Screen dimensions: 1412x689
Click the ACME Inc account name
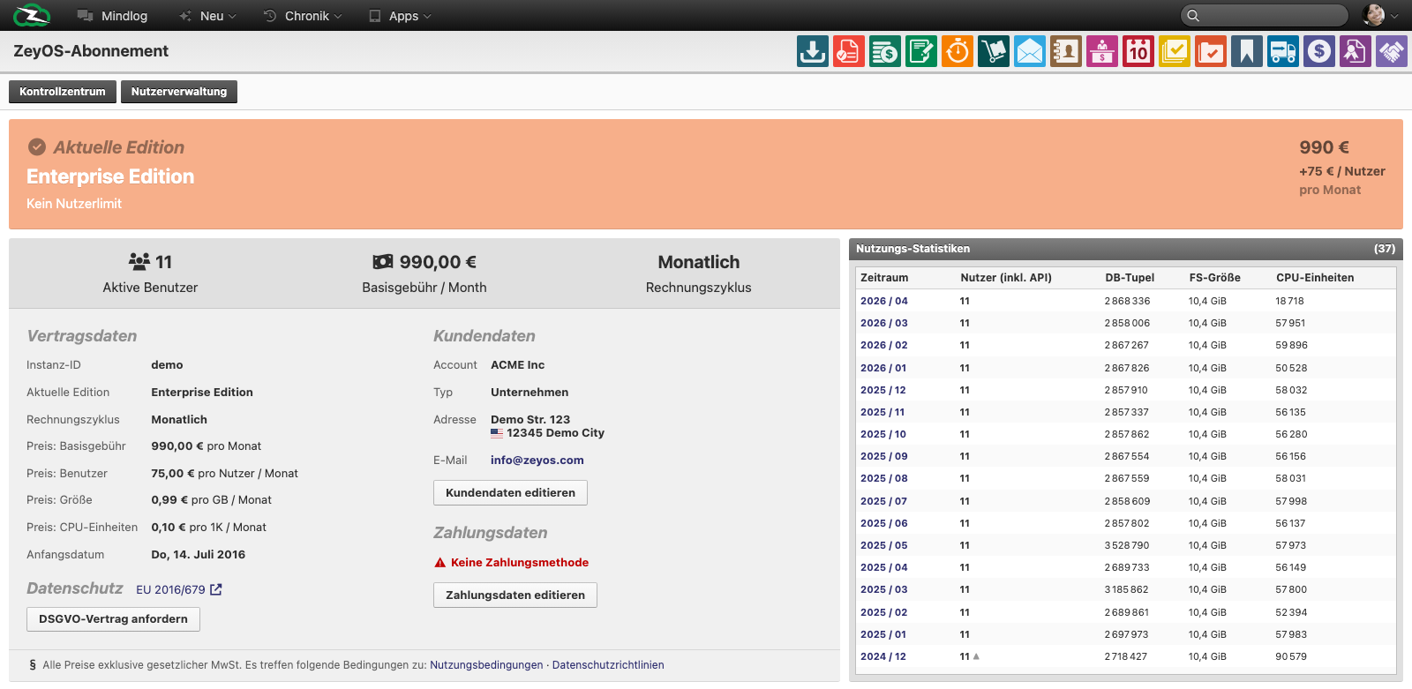(x=518, y=364)
